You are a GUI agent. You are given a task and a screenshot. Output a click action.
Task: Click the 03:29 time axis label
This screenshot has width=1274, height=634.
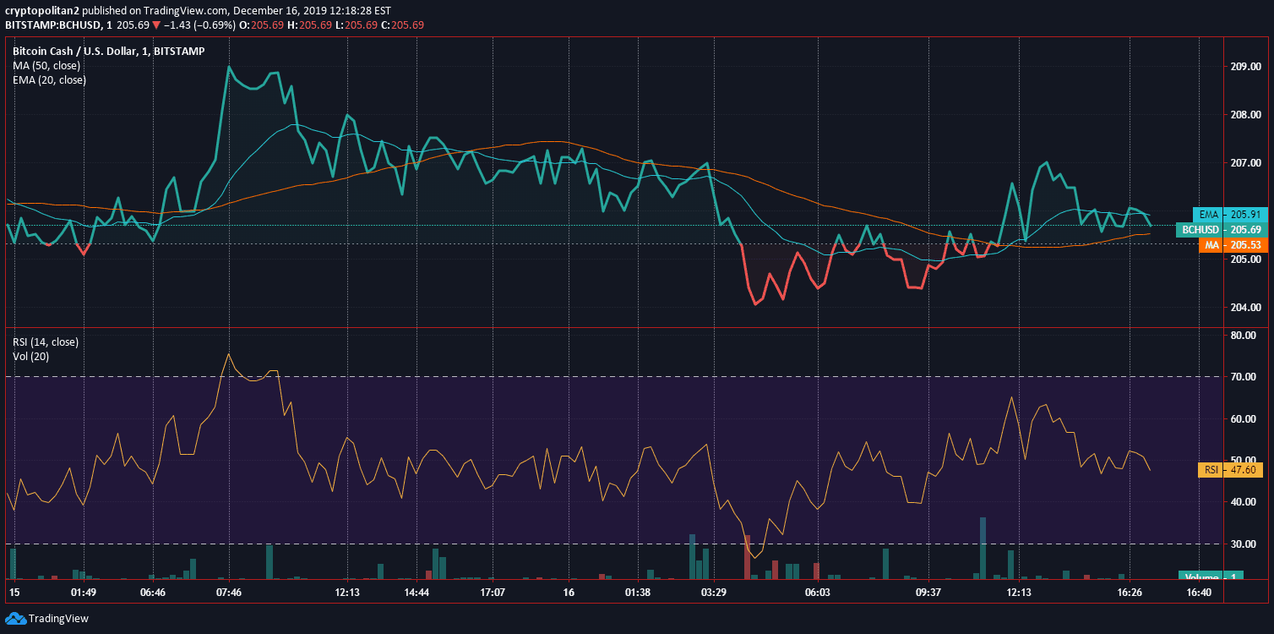click(x=715, y=593)
